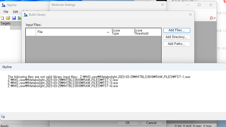Viewport: 226px width, 127px height.
Task: Click the copy message icon in the error dialog
Action: point(3,116)
